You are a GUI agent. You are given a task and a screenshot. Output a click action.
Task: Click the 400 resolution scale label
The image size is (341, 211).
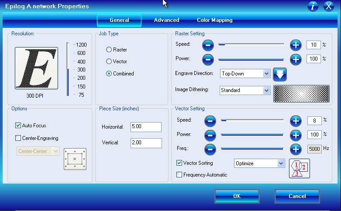click(x=81, y=62)
